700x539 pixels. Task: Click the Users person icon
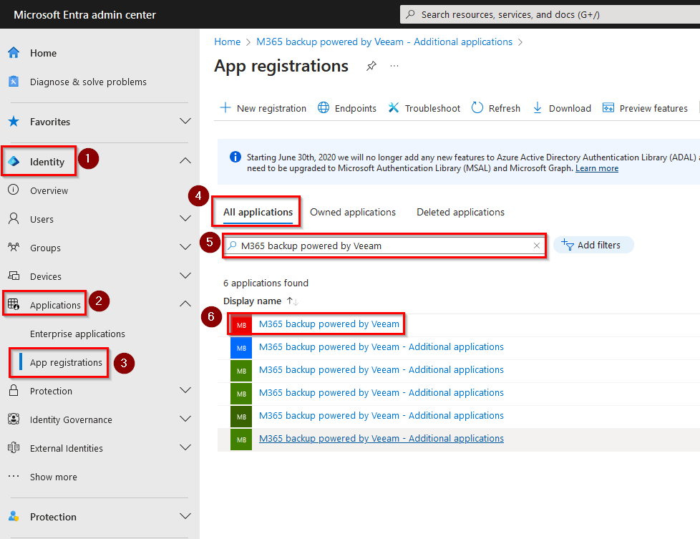point(14,219)
